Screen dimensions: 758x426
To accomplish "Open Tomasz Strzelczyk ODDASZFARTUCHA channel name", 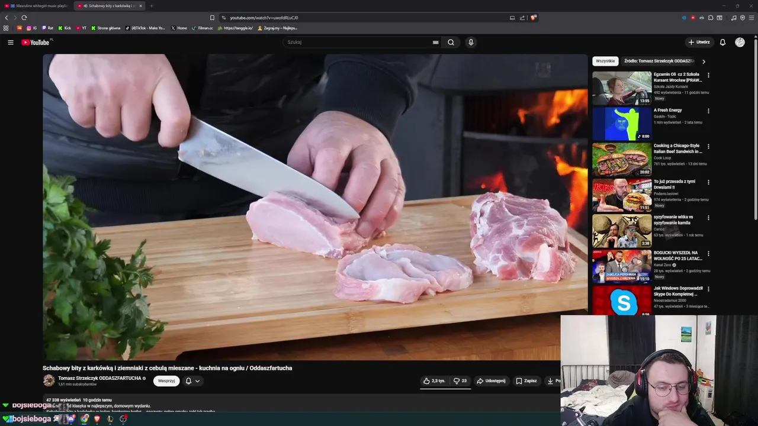I will 99,378.
